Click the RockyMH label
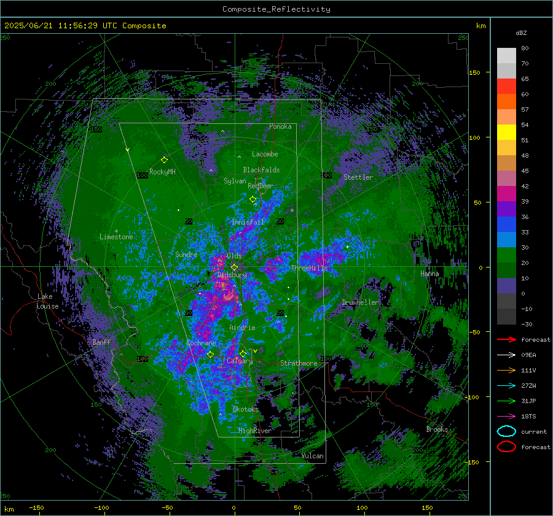The width and height of the screenshot is (553, 516). (162, 172)
